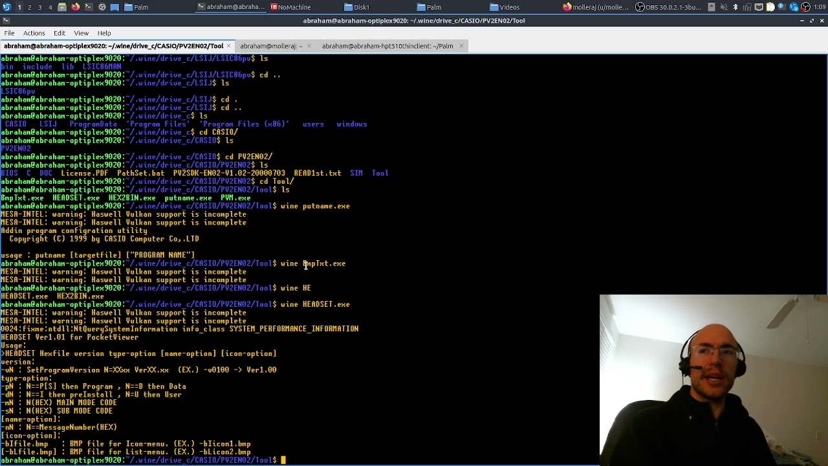This screenshot has height=466, width=828.
Task: Switch to OBS 30.0.2.1 taskbar window
Action: coord(669,7)
